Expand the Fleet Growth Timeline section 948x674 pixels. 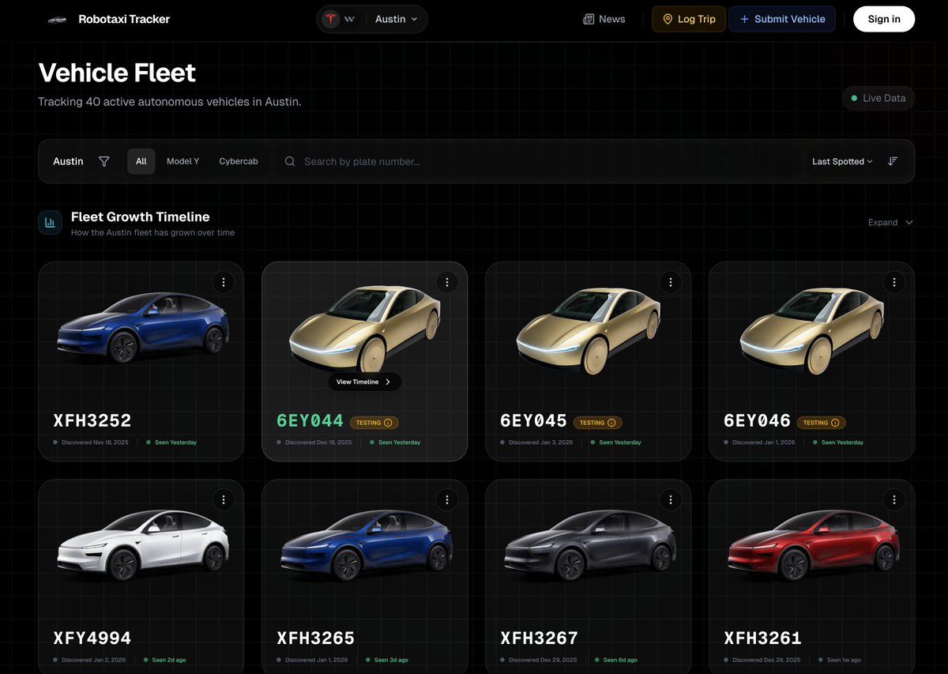pos(890,223)
